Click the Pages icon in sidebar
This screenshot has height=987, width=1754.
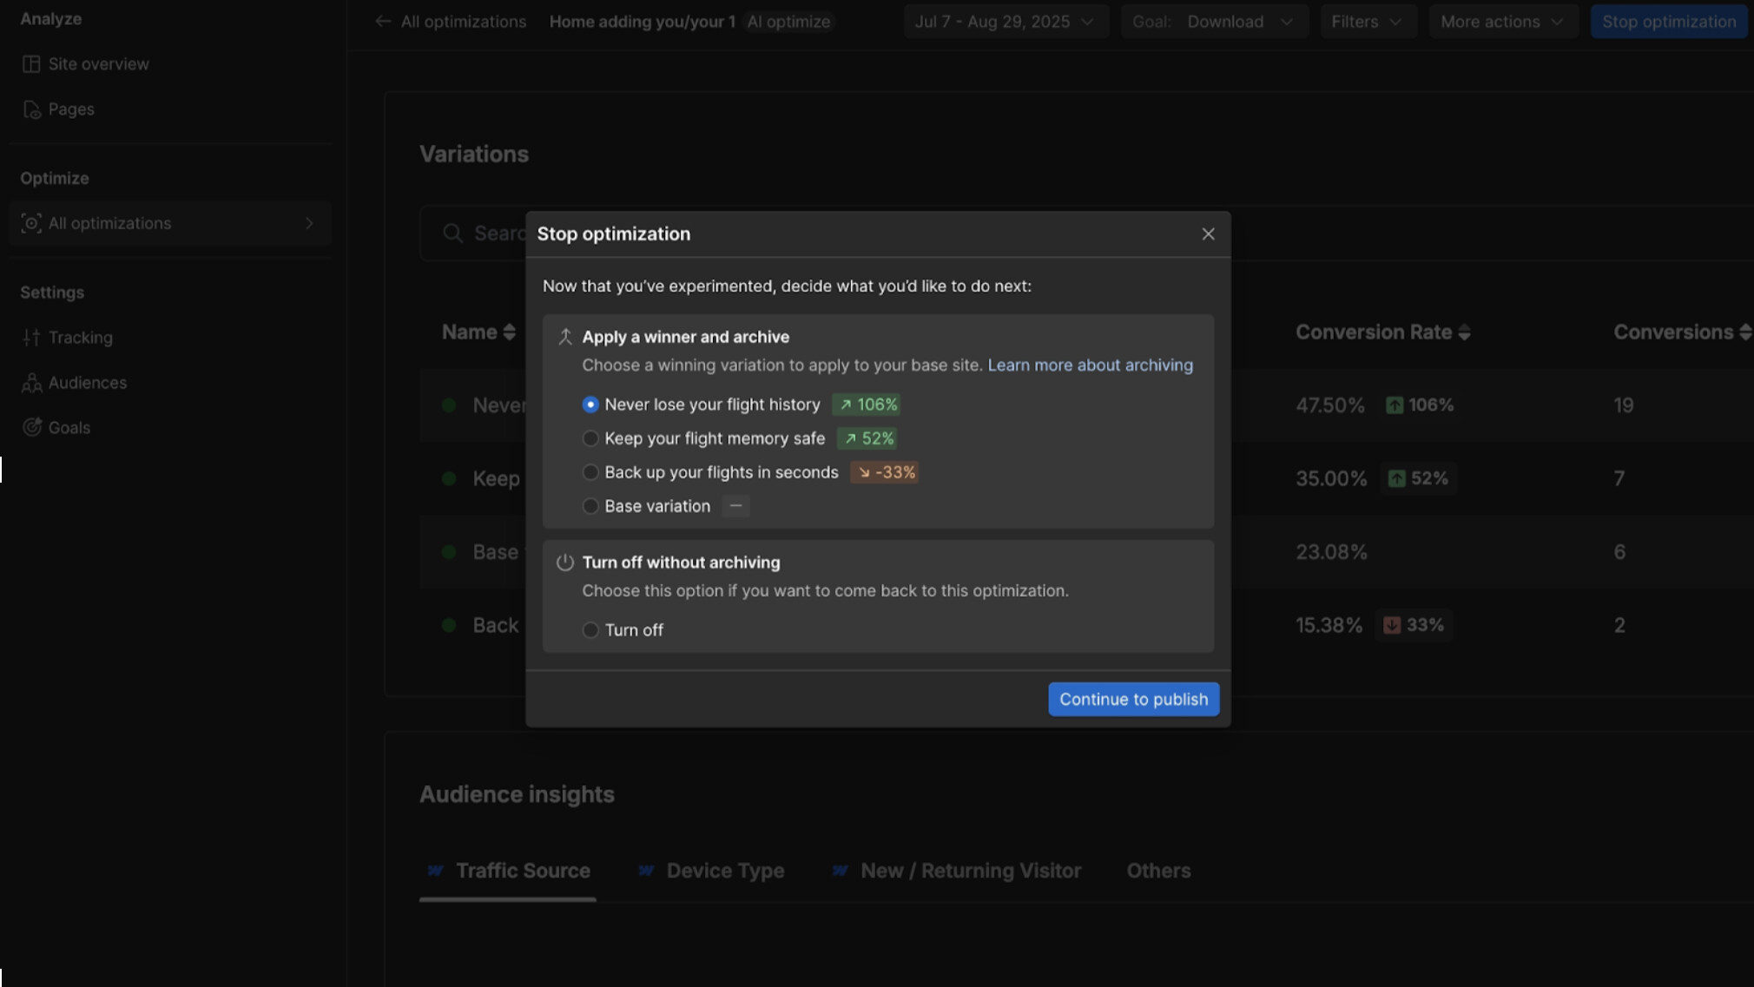[31, 109]
